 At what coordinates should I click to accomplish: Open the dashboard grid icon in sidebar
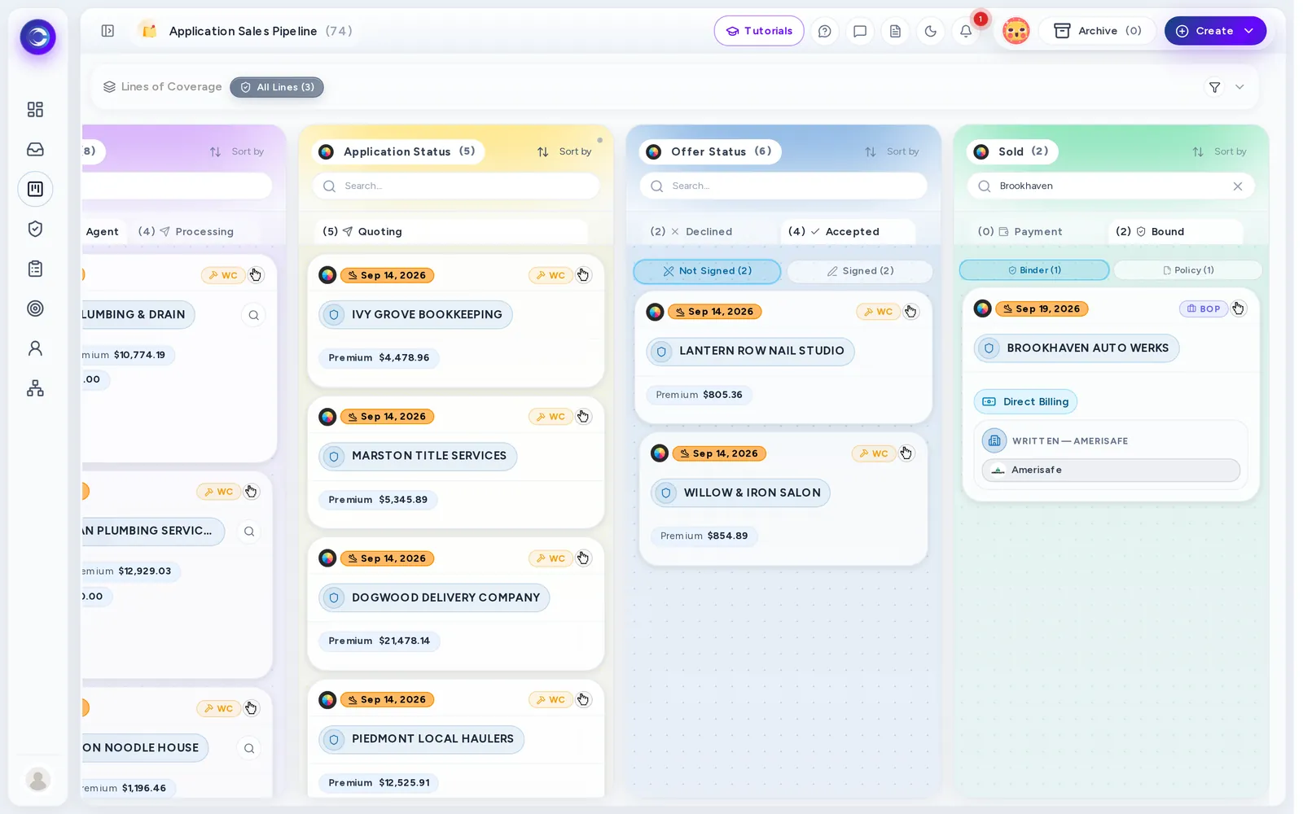pyautogui.click(x=35, y=109)
